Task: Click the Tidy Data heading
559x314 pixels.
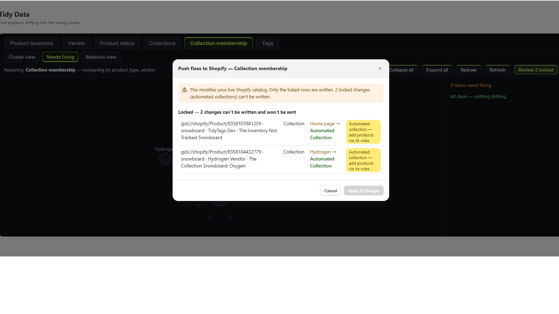Action: pyautogui.click(x=14, y=14)
